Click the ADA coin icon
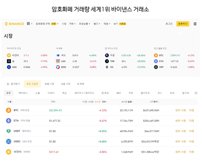The height and width of the screenshot is (165, 202). coord(9,67)
